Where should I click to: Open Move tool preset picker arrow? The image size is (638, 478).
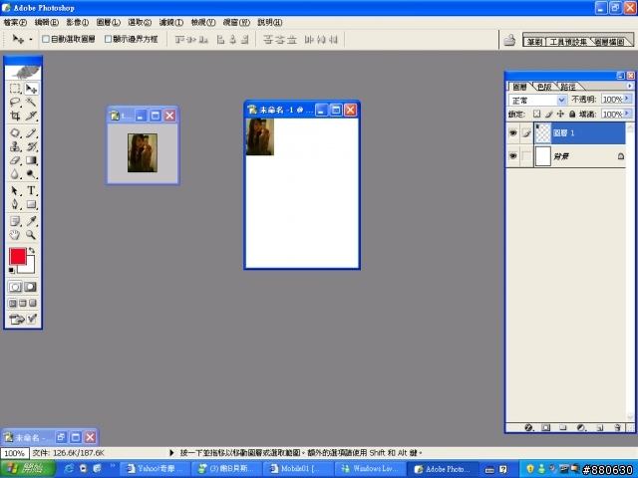[x=31, y=40]
